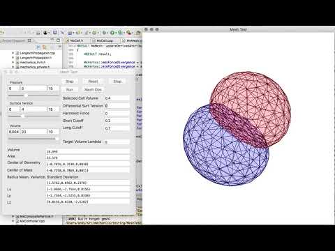Click the Short Cutoff field
335x251 pixels.
[117, 121]
